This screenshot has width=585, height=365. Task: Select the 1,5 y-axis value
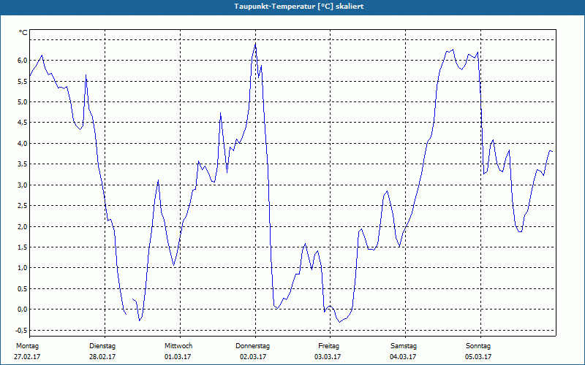pos(22,247)
